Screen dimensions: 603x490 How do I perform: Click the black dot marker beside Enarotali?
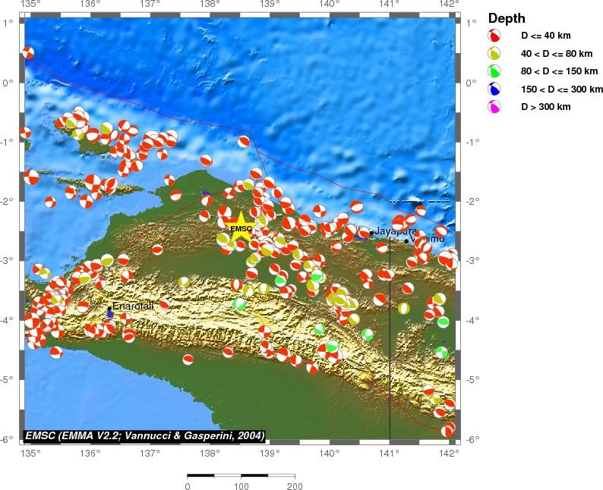click(x=109, y=308)
